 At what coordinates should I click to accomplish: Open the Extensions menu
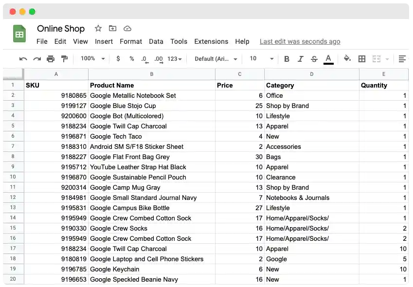pos(211,42)
